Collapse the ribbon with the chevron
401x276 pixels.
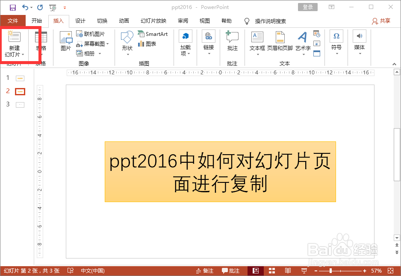[x=394, y=64]
